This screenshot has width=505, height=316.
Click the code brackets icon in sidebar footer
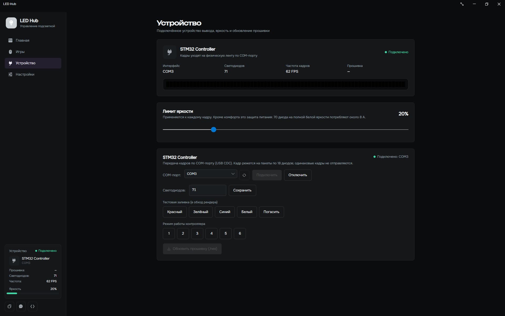[33, 307]
